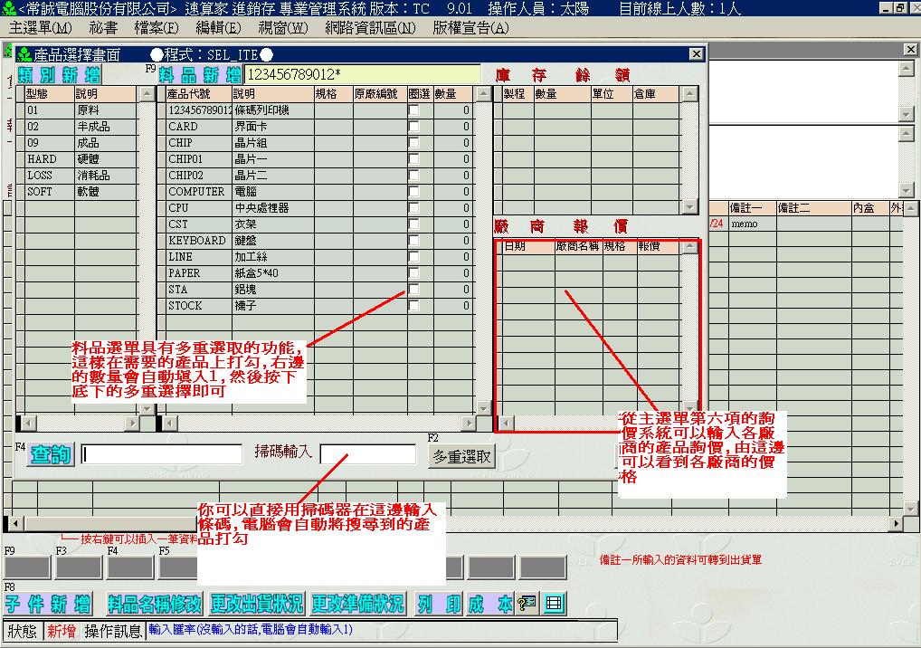Click the 掃碼輸入 barcode input field
921x648 pixels.
click(367, 454)
